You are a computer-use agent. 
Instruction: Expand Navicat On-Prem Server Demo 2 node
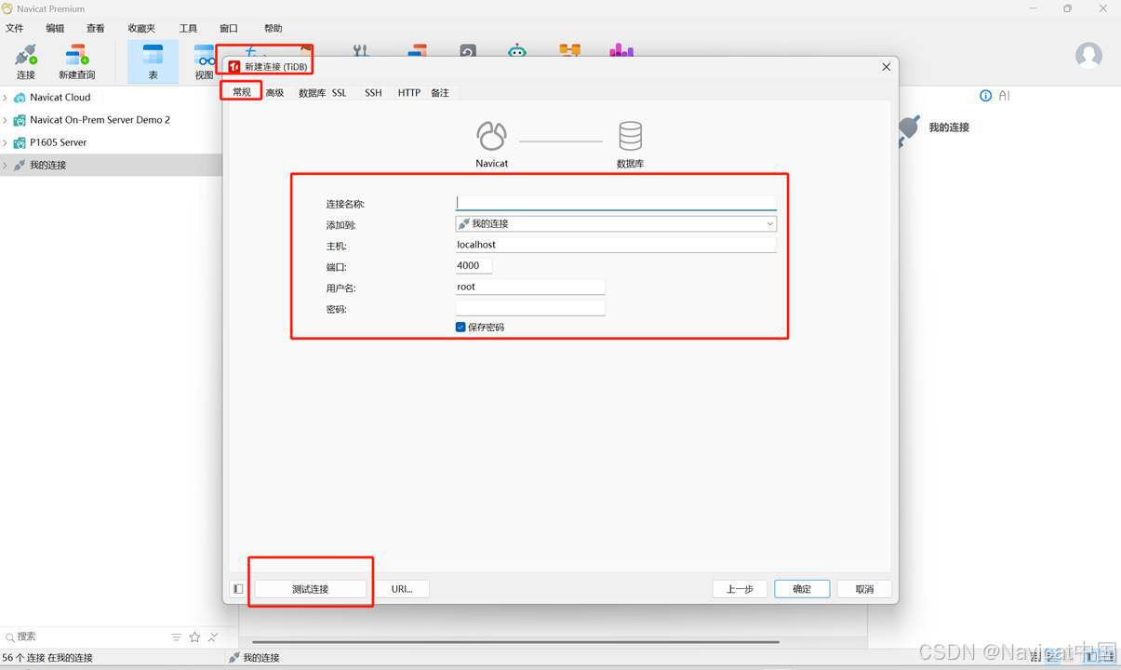[x=6, y=120]
